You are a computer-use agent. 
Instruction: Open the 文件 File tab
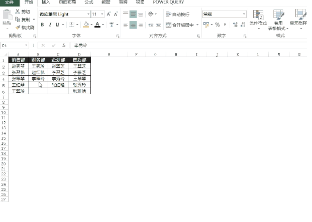(x=10, y=3)
